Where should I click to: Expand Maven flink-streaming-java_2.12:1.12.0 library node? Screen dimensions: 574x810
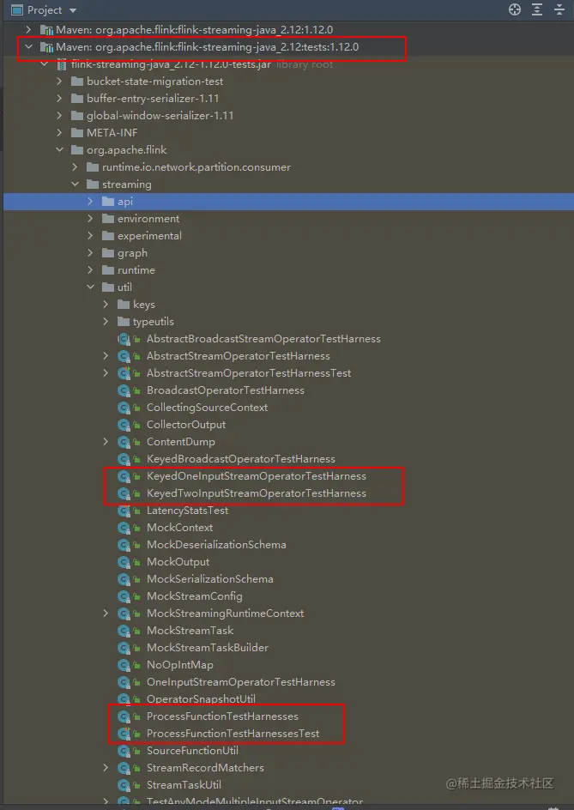28,29
